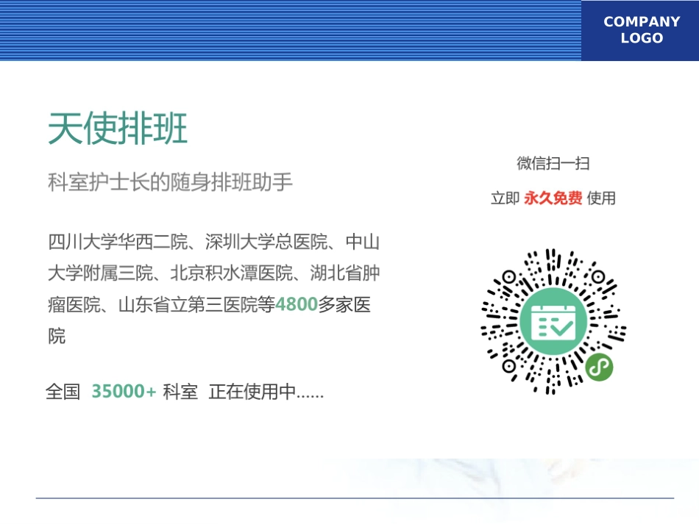Viewport: 699px width, 524px height.
Task: Click the red 永久免费 text
Action: pos(553,198)
